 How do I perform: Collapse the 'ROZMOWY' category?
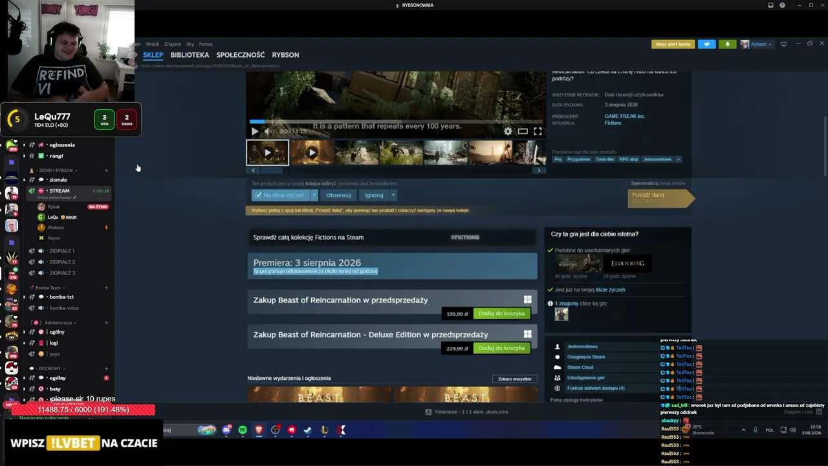coord(50,369)
